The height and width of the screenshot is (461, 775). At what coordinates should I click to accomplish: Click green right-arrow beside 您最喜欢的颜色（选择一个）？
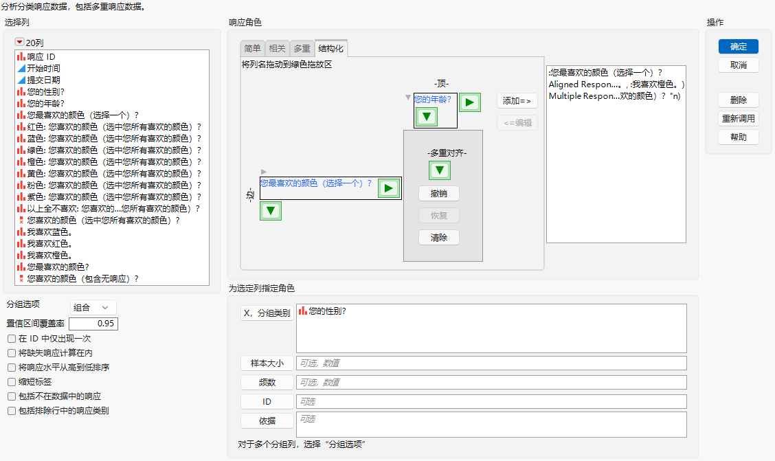tap(388, 188)
